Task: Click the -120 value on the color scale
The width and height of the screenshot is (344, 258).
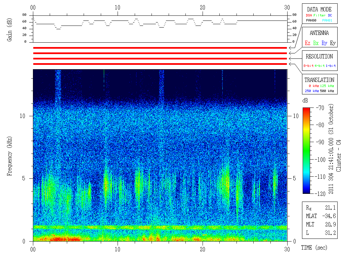Action: click(x=321, y=194)
